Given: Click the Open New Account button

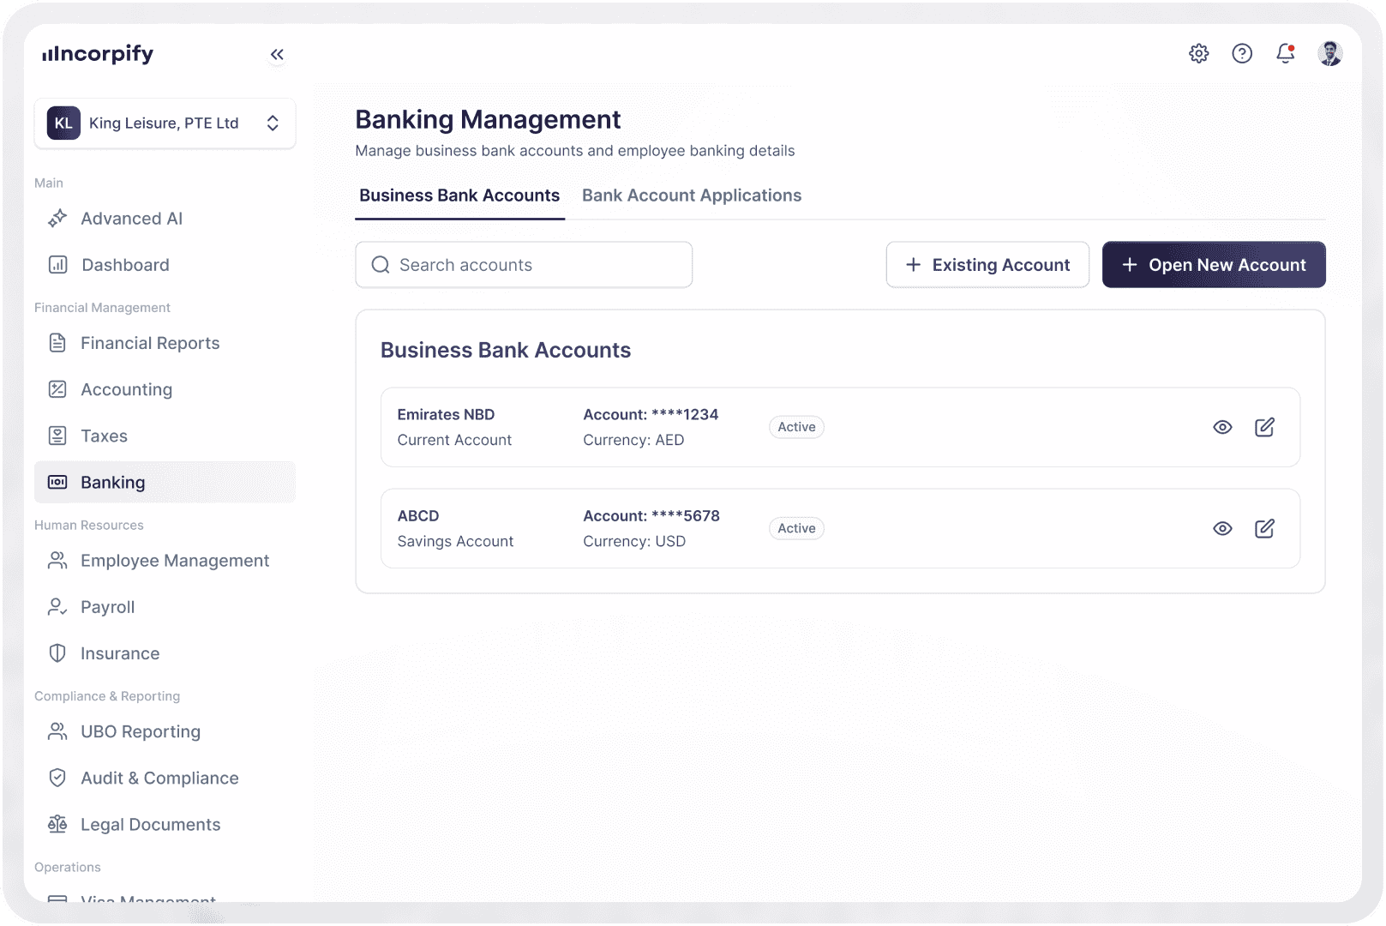Looking at the screenshot, I should 1214,264.
